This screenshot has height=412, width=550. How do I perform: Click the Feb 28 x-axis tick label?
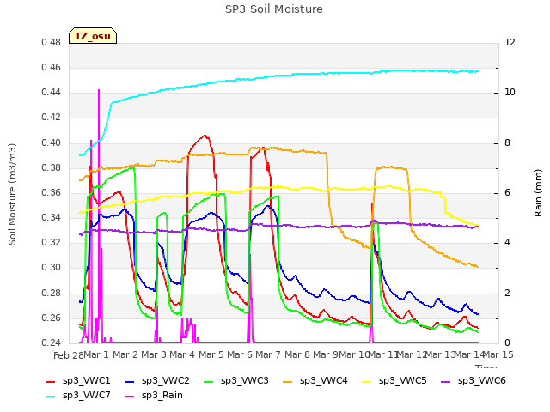tap(69, 355)
